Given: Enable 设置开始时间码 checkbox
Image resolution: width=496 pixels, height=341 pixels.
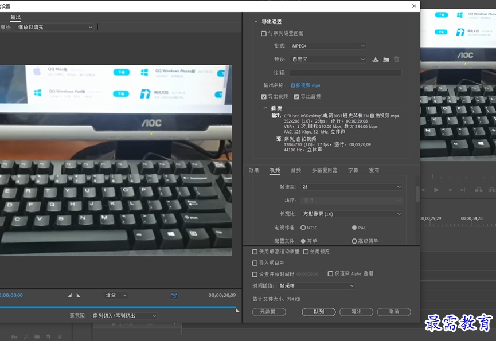Looking at the screenshot, I should pos(255,274).
